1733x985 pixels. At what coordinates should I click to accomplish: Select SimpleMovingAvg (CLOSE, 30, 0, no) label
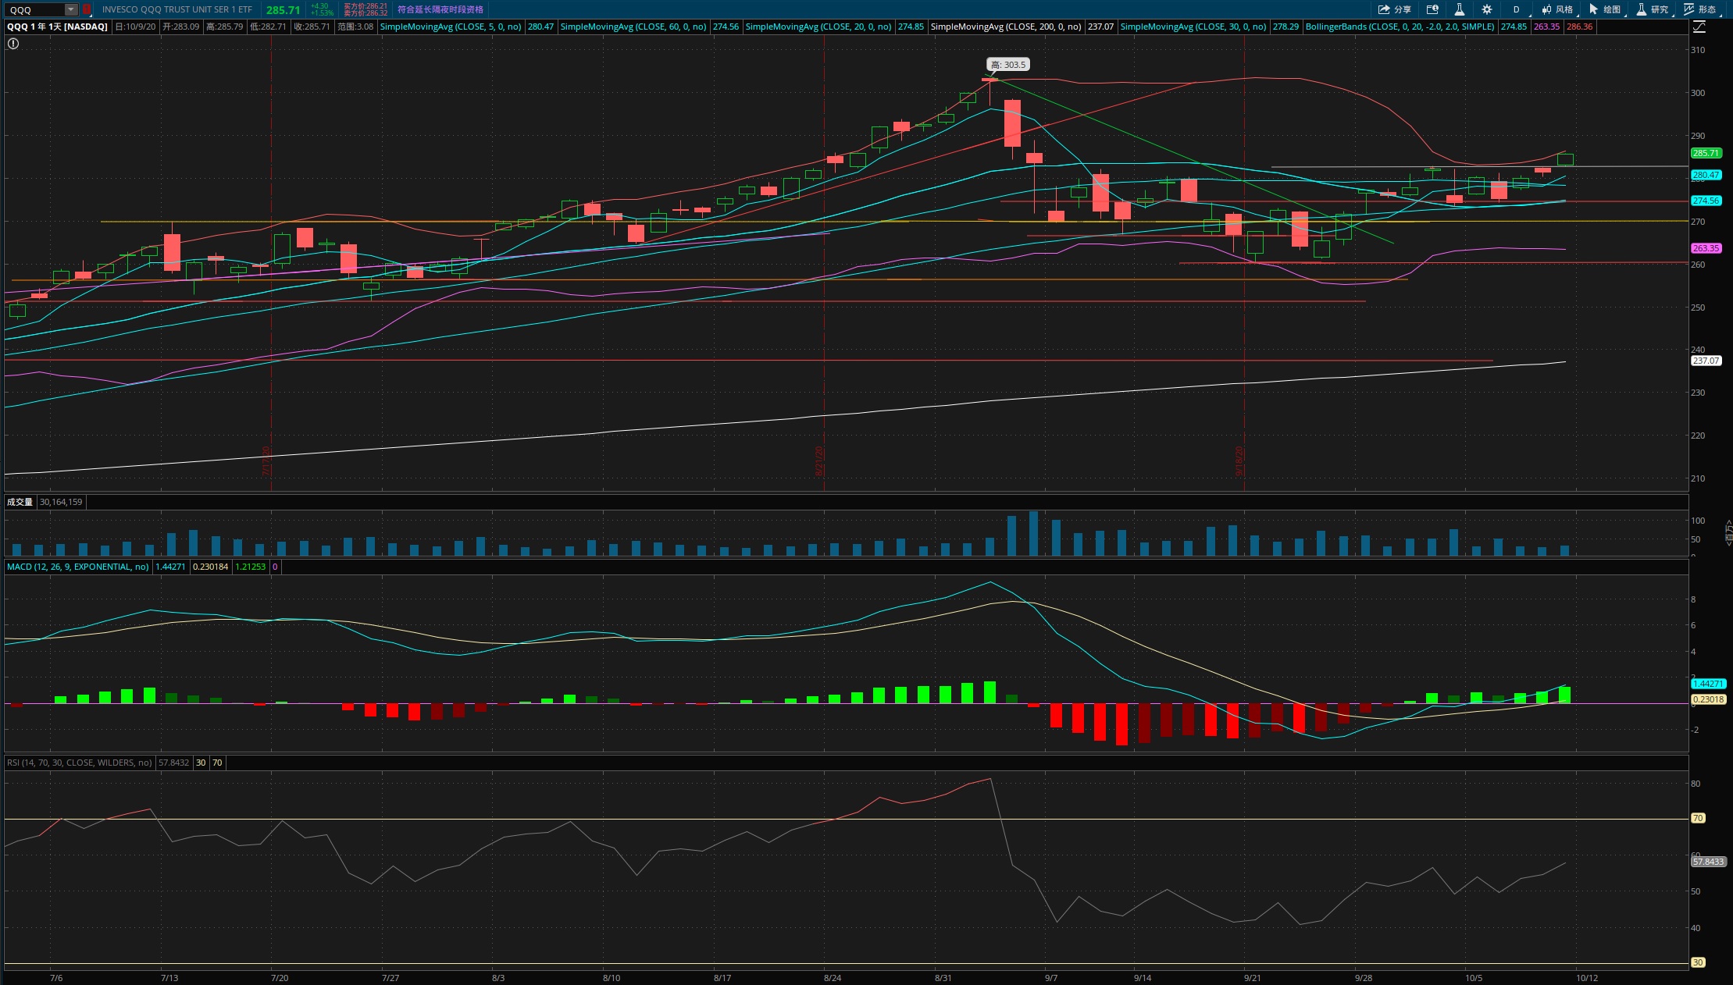pyautogui.click(x=1193, y=27)
